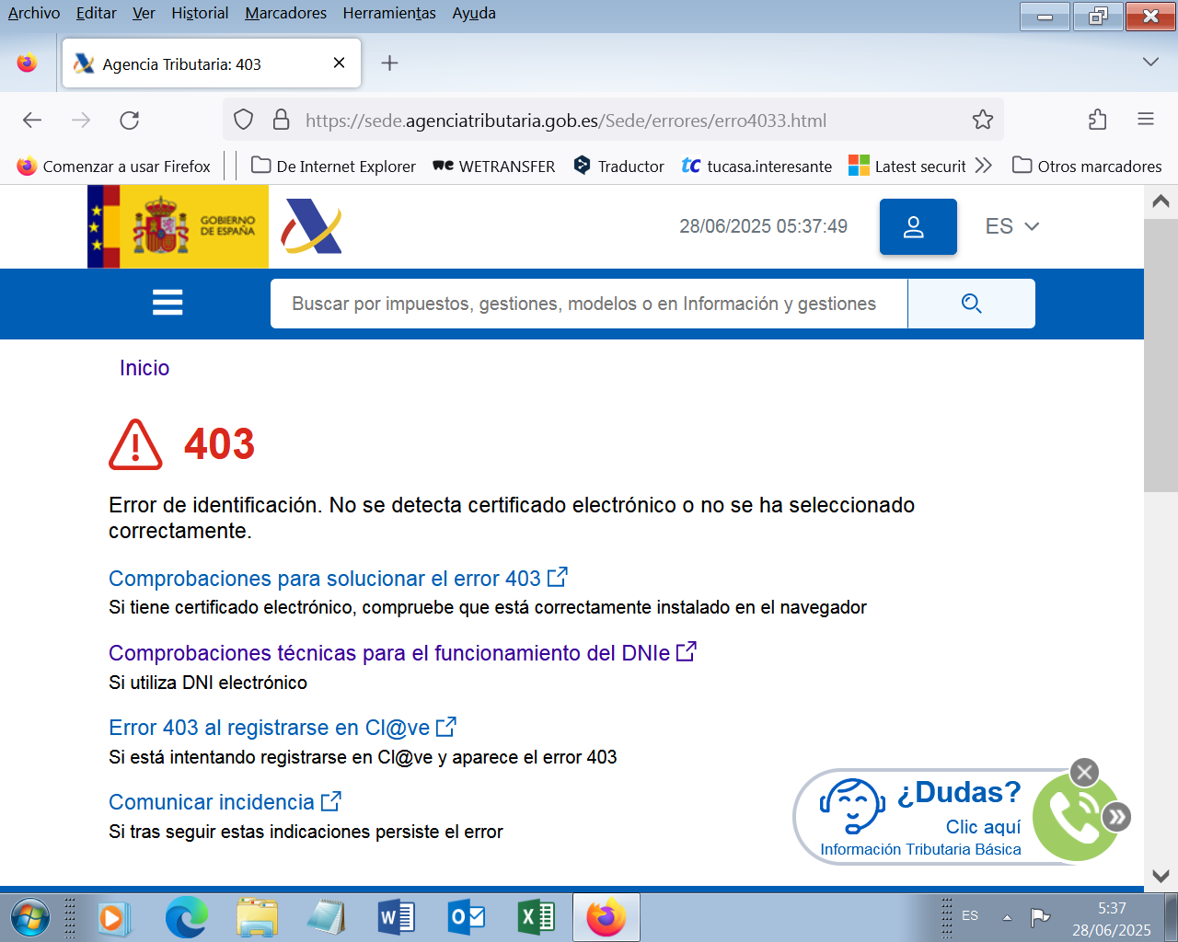This screenshot has height=942, width=1178.
Task: Click the page scrollbar up arrow
Action: [1161, 201]
